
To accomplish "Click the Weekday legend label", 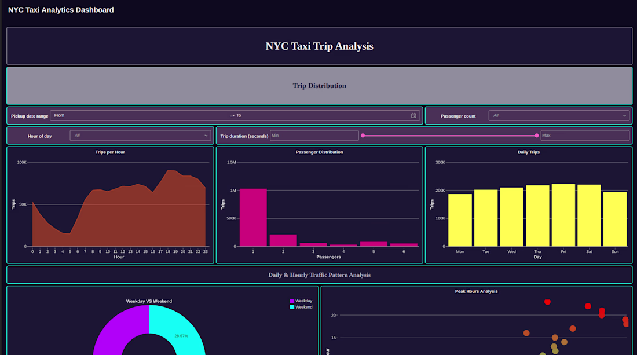I will (x=303, y=301).
